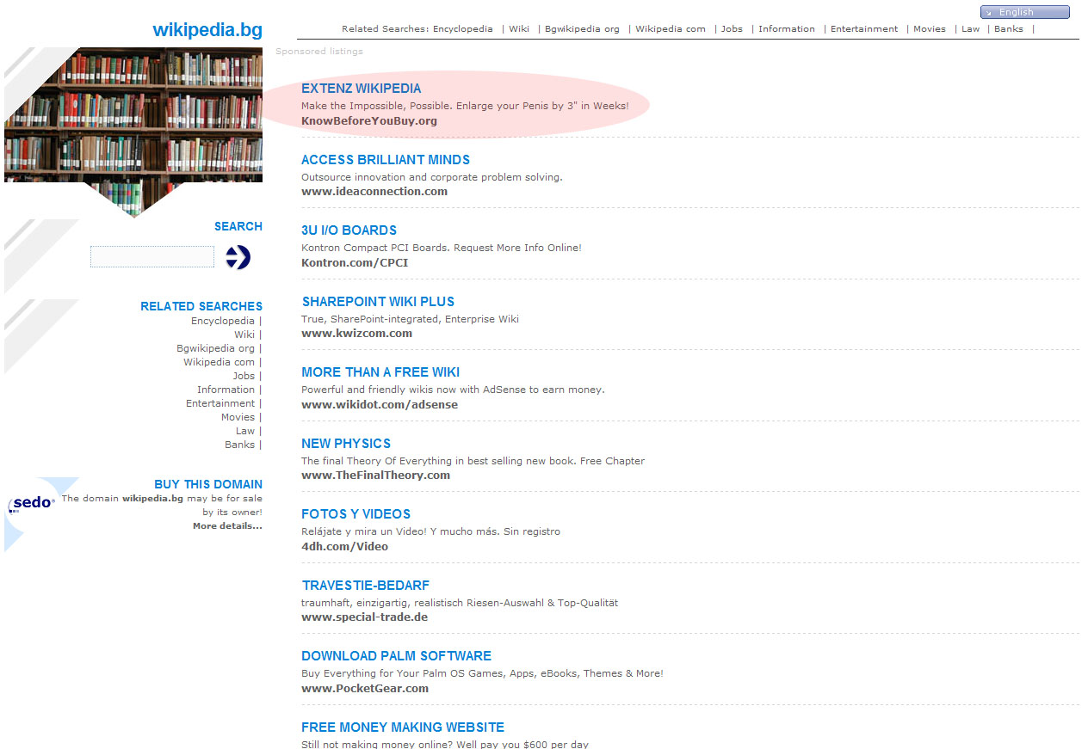This screenshot has height=749, width=1088.
Task: Open the Access Brilliant Minds listing
Action: click(385, 160)
